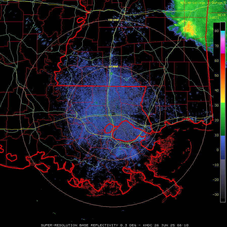Click the '50 NMI' range ring label
The height and width of the screenshot is (227, 227).
tap(113, 67)
